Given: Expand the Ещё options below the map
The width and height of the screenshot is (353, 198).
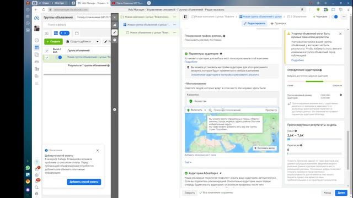Looking at the screenshot, I should click(x=188, y=162).
